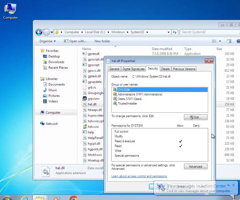Click System32 in the address breadcrumb
The image size is (240, 200).
pos(137,32)
